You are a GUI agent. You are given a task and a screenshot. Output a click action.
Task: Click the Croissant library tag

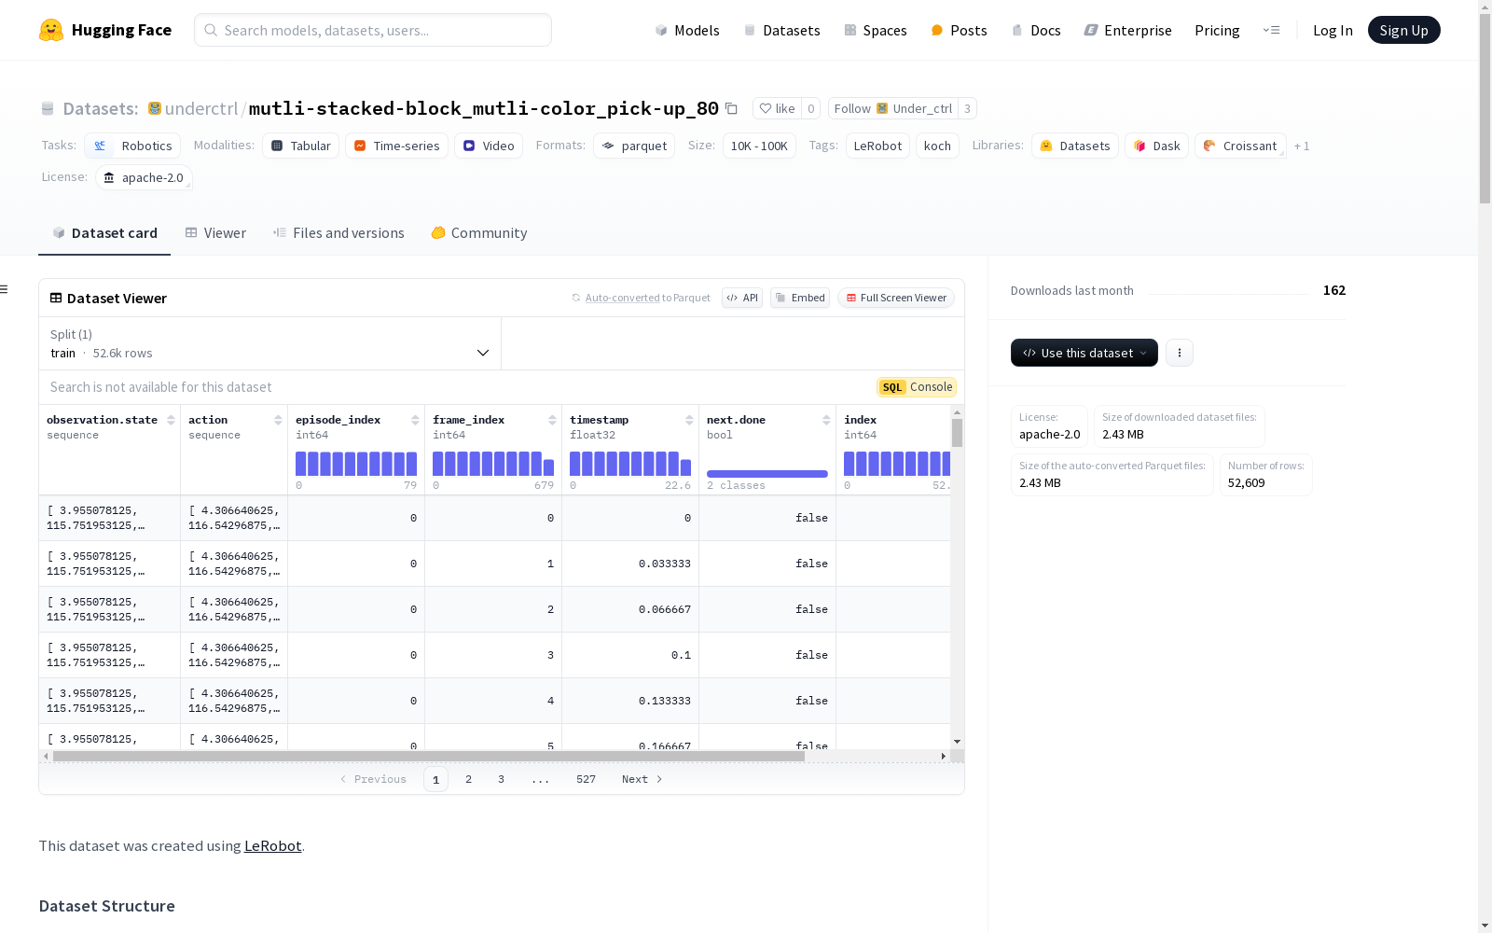point(1240,146)
